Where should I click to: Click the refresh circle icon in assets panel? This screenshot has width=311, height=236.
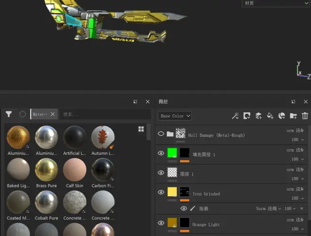pos(23,114)
